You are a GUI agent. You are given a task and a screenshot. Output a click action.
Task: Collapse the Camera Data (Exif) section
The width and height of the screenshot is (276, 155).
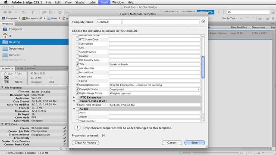point(74,101)
